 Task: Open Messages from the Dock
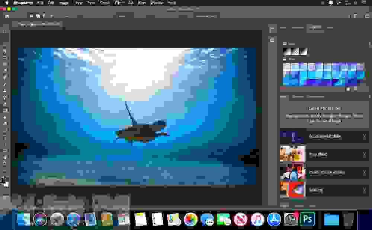207,219
